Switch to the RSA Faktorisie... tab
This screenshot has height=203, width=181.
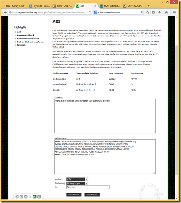pyautogui.click(x=110, y=6)
